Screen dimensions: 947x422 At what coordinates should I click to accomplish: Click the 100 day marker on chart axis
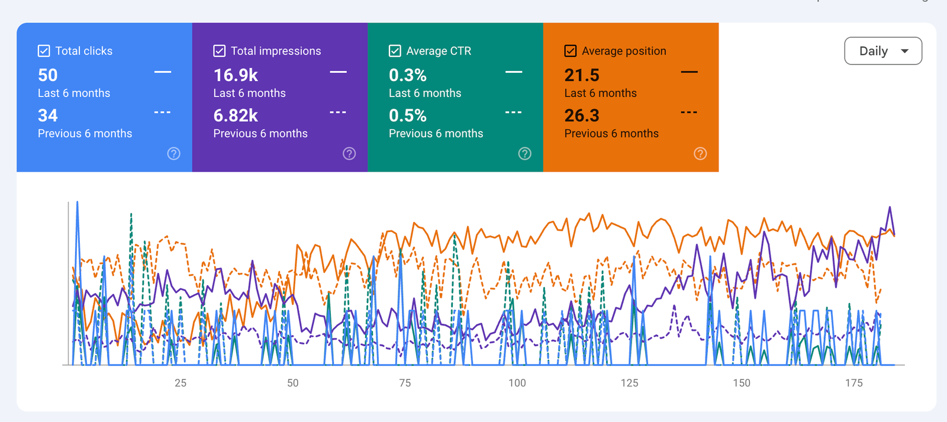517,383
